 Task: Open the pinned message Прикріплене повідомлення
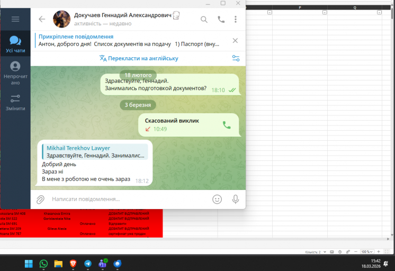pos(129,40)
